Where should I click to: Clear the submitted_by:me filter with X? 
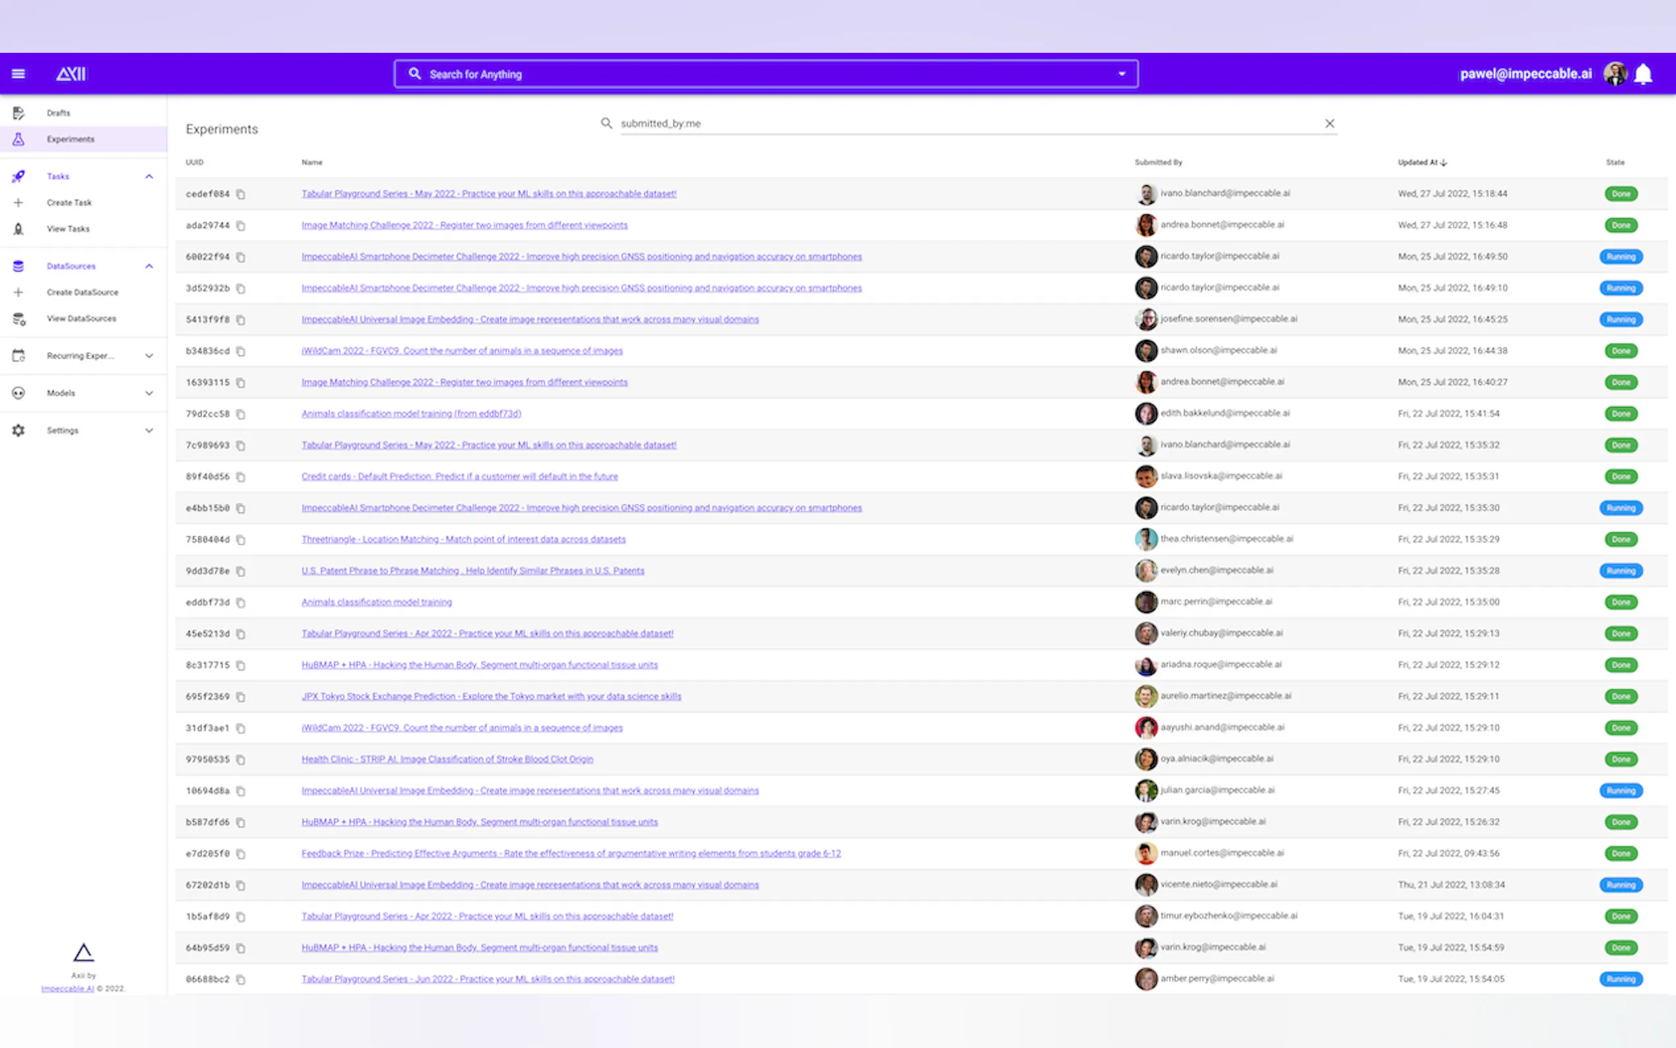coord(1329,123)
